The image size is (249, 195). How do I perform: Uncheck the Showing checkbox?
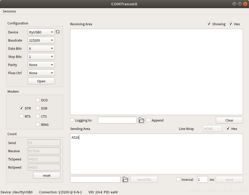tap(209, 24)
